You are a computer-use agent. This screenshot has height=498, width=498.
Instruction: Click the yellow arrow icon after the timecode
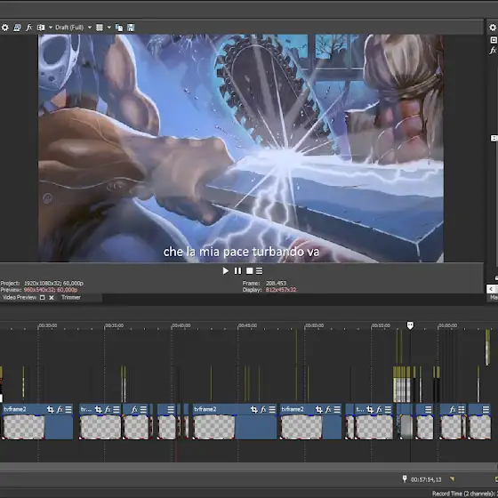tap(452, 479)
